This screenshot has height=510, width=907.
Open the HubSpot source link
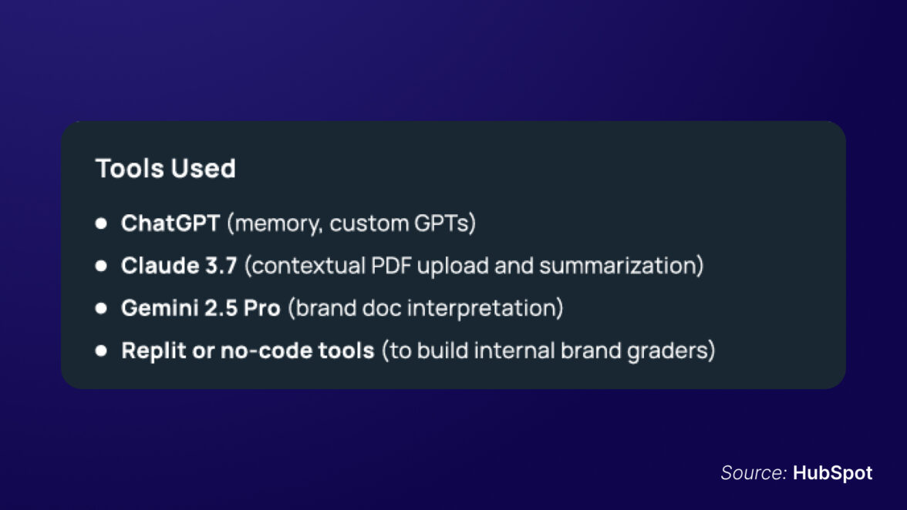(832, 473)
